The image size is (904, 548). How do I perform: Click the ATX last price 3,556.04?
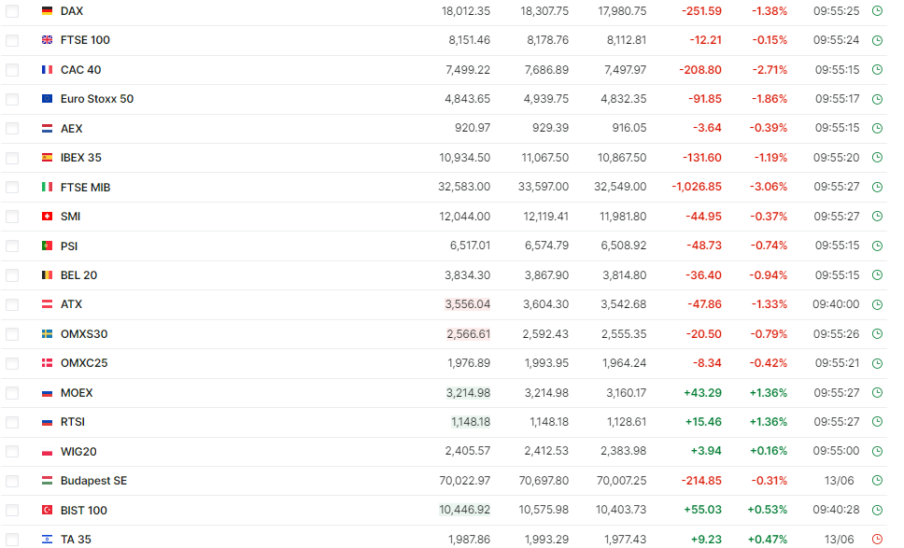[x=468, y=304]
